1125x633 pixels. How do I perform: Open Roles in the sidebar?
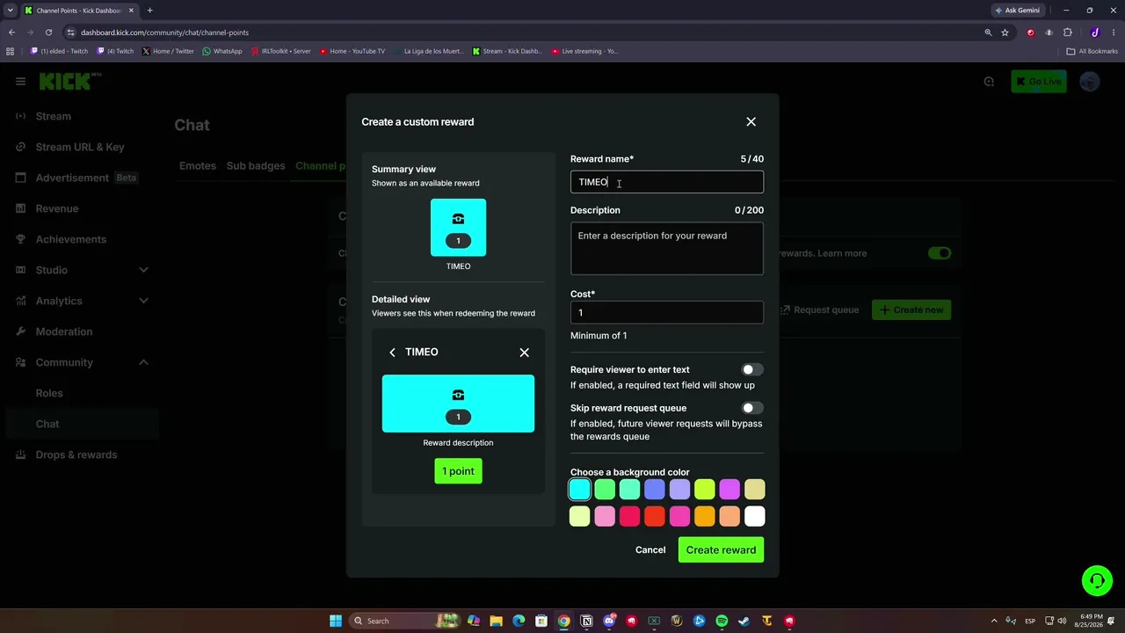click(x=49, y=393)
